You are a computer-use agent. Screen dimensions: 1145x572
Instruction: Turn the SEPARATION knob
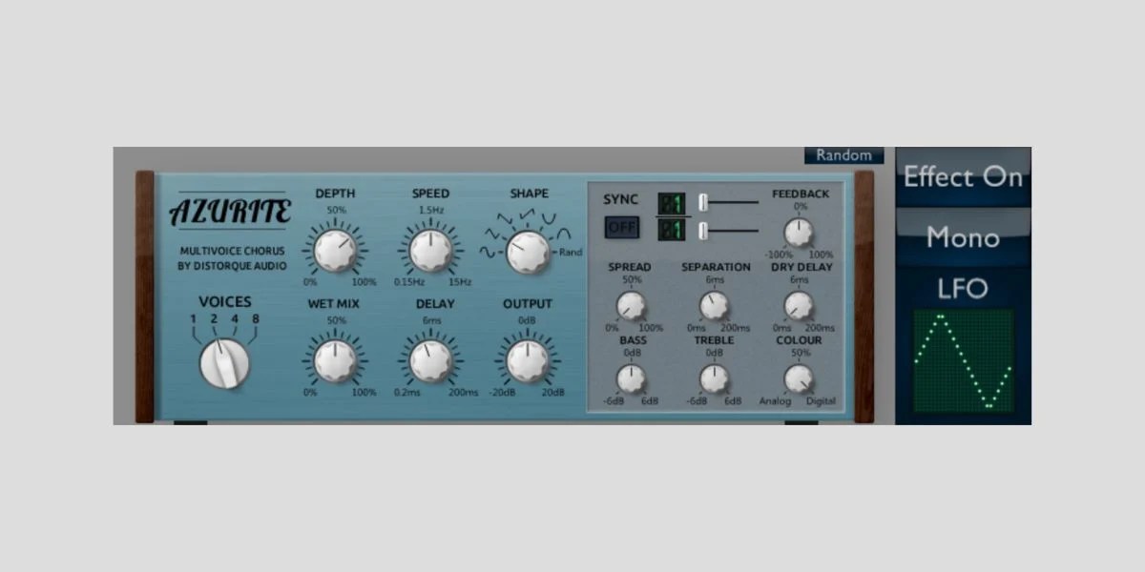(714, 305)
